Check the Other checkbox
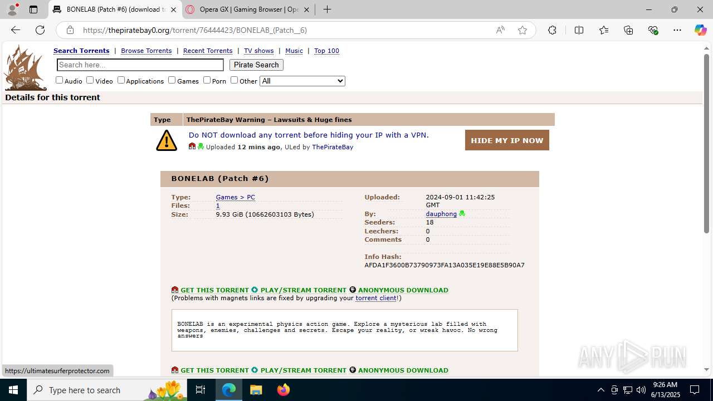The image size is (713, 401). point(235,80)
